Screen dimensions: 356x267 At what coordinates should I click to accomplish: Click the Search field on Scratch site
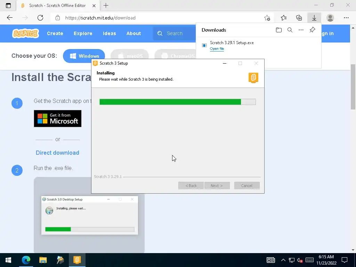click(x=175, y=33)
